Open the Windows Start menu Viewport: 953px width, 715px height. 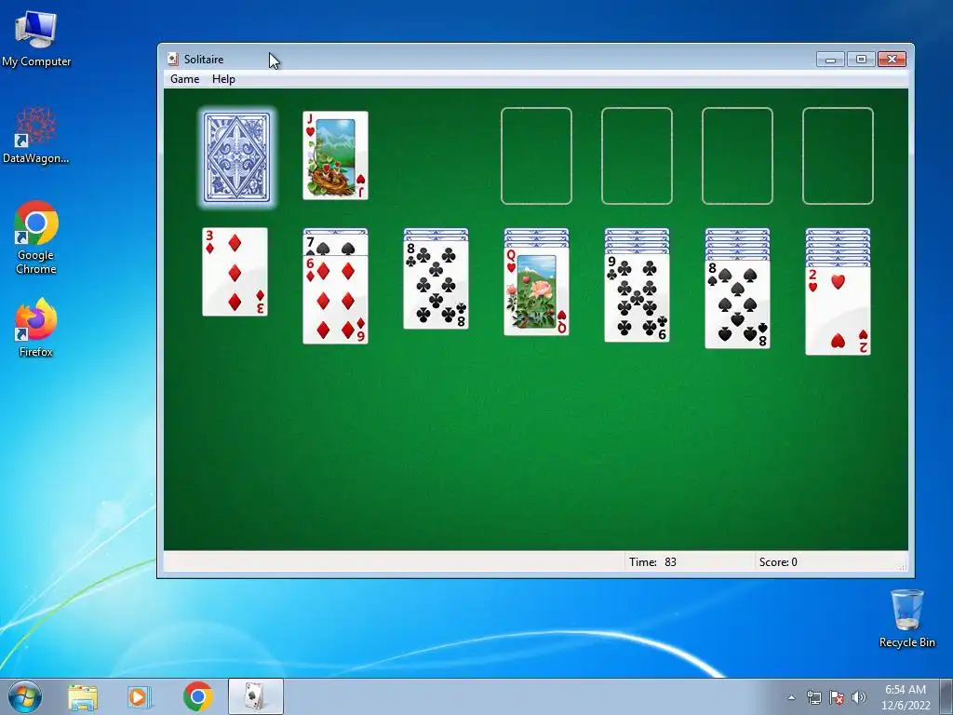[x=25, y=696]
